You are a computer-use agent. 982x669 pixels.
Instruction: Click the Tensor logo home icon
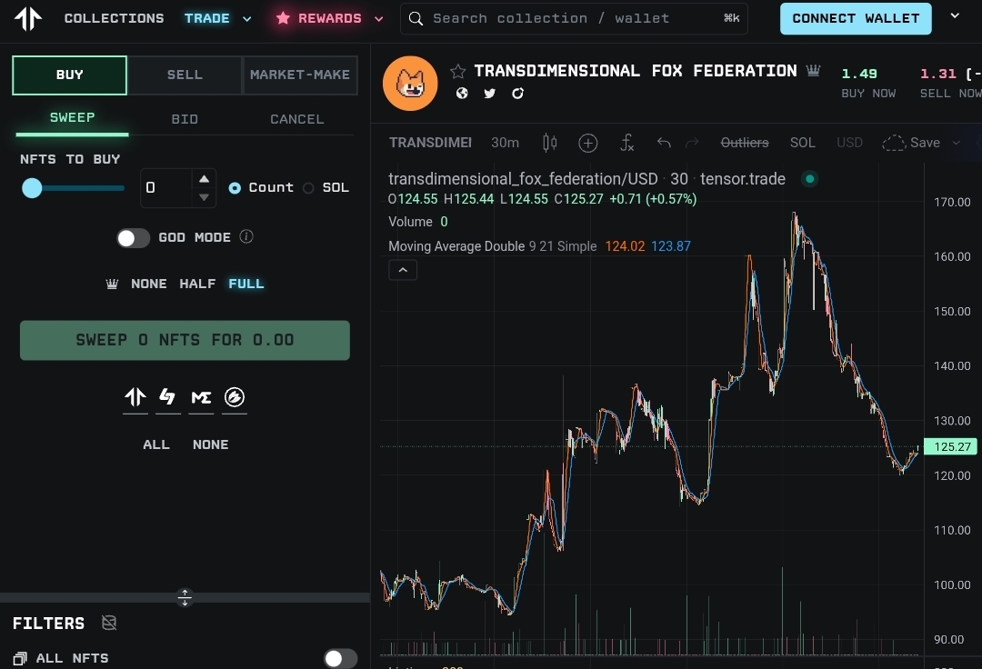coord(28,18)
